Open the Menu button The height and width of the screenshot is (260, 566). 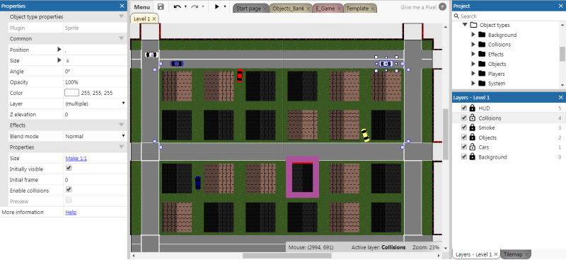tap(142, 7)
